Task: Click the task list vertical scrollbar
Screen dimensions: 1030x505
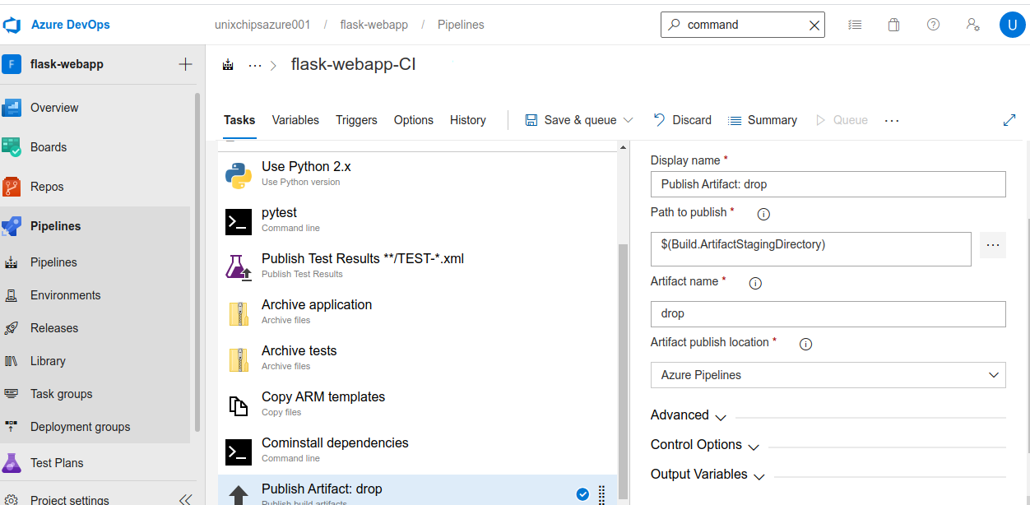Action: [x=623, y=370]
